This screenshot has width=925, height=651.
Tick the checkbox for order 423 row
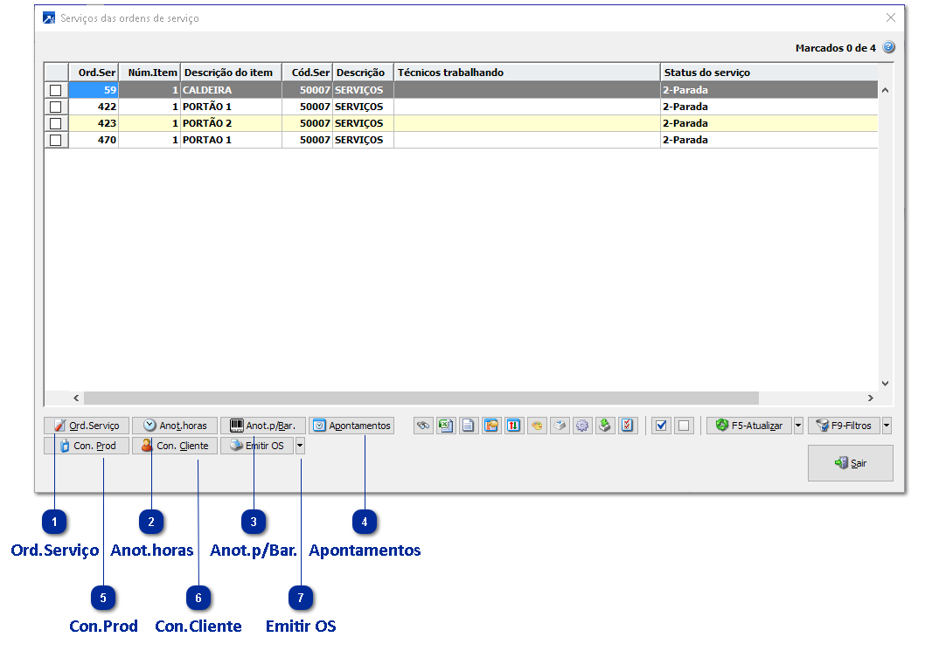click(x=56, y=123)
